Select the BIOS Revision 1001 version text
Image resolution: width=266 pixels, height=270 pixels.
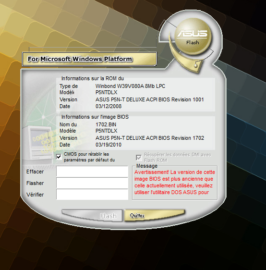point(149,99)
